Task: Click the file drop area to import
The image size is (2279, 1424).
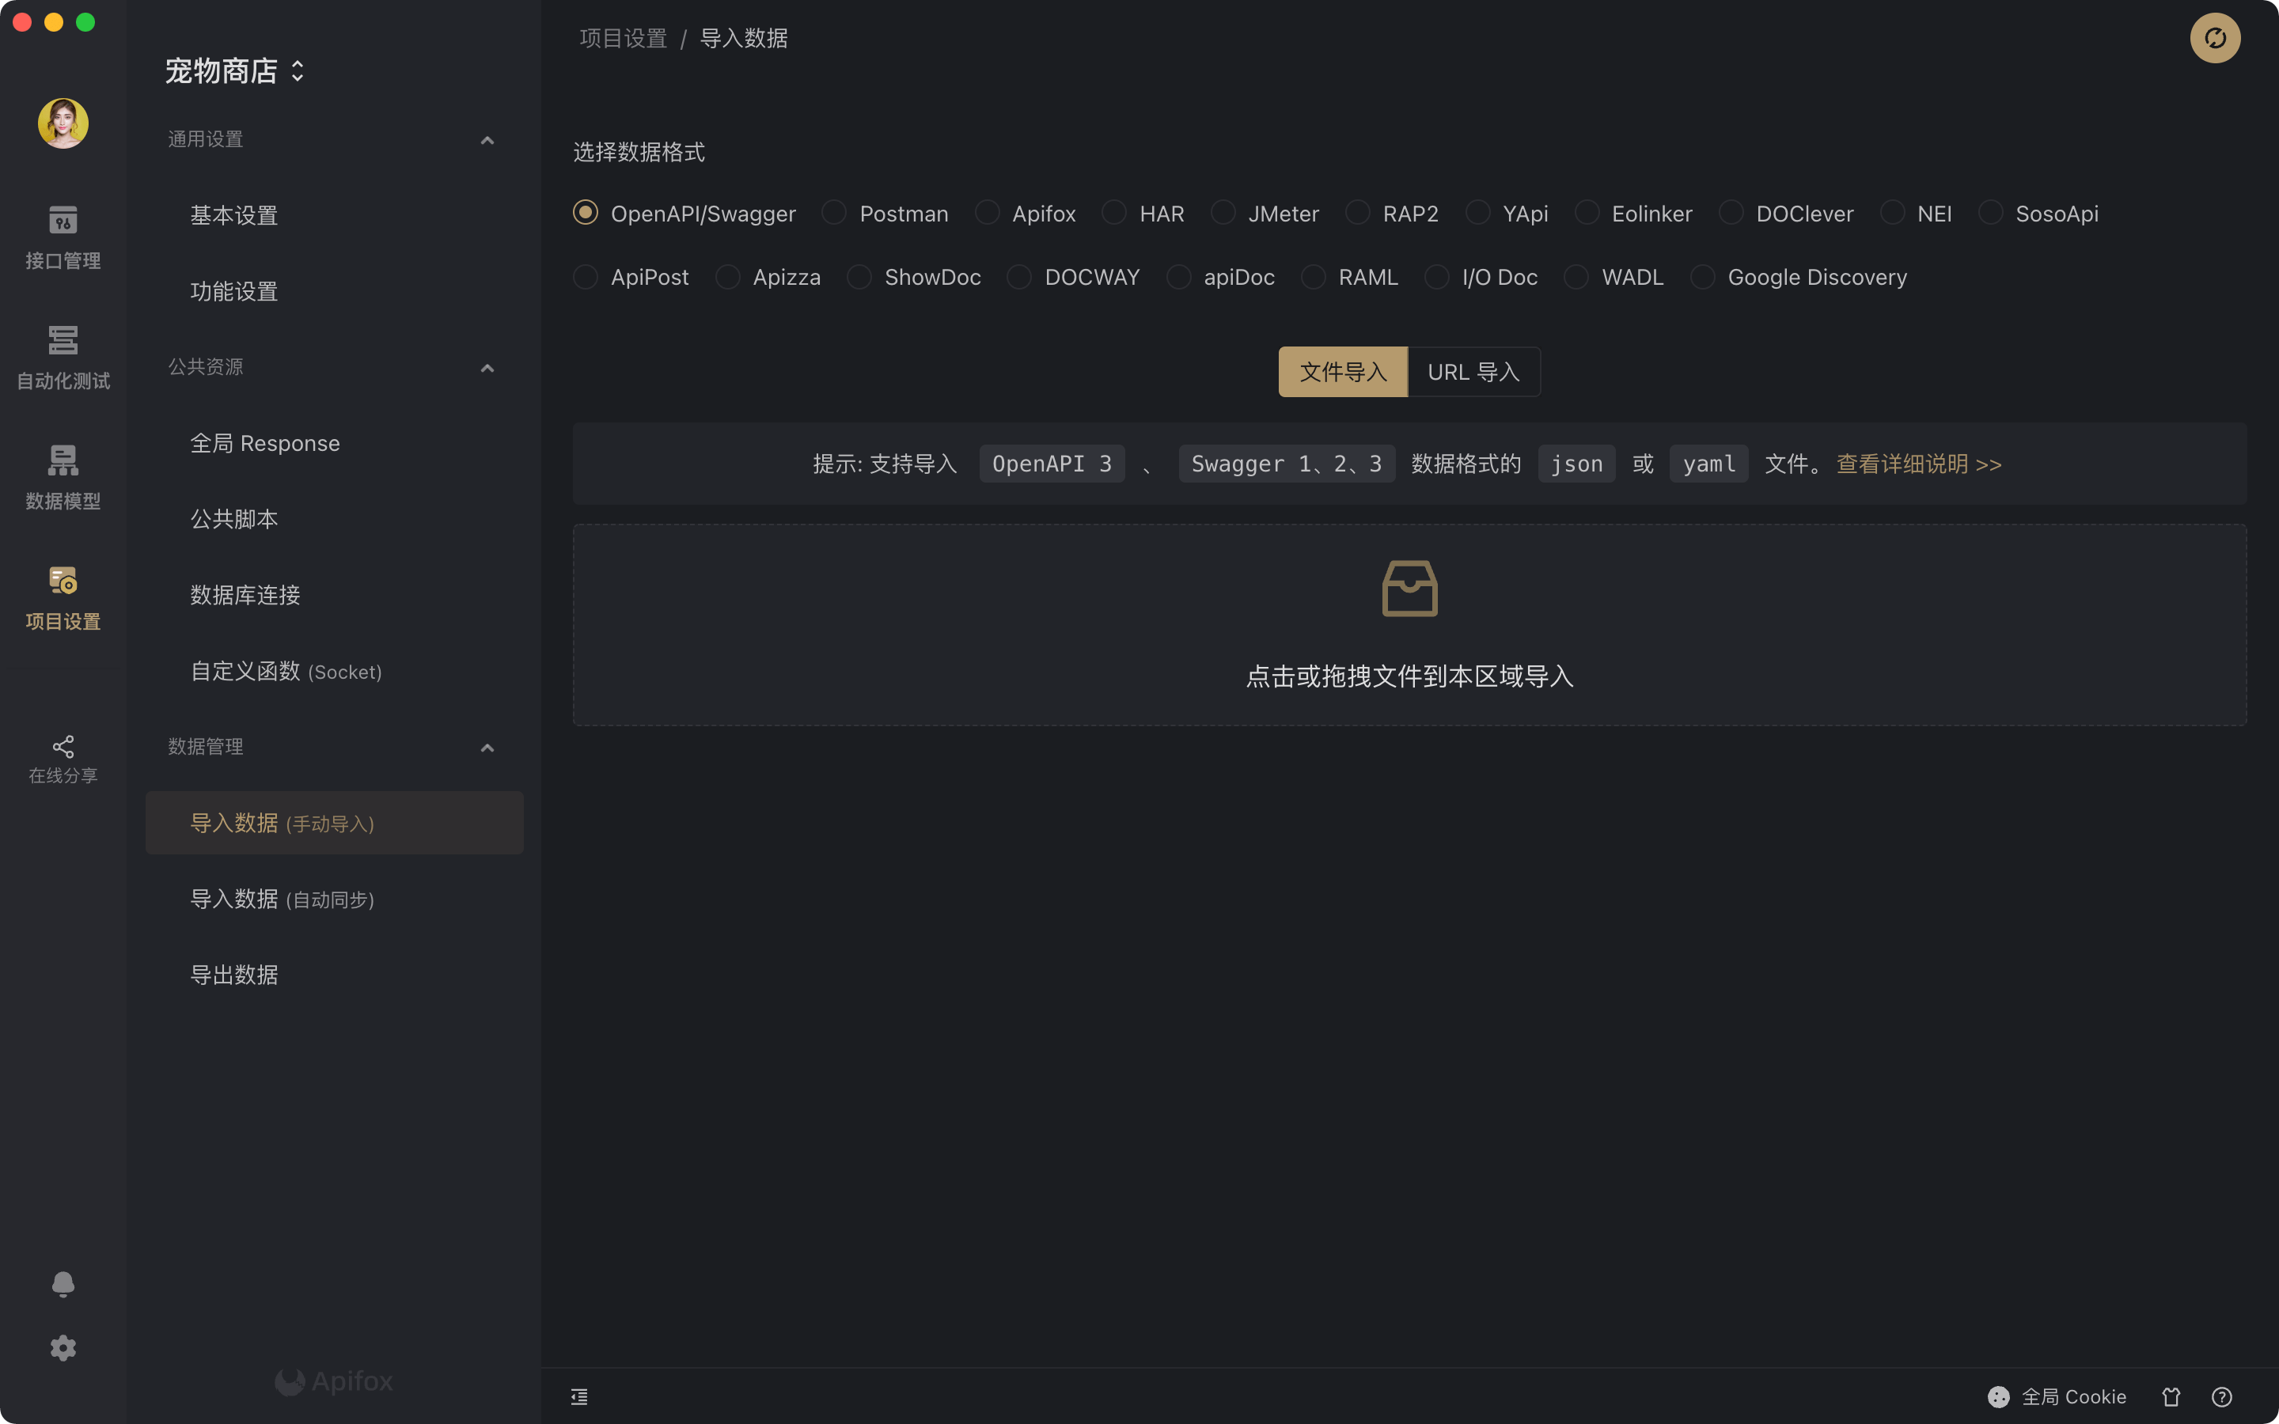Action: pos(1409,624)
